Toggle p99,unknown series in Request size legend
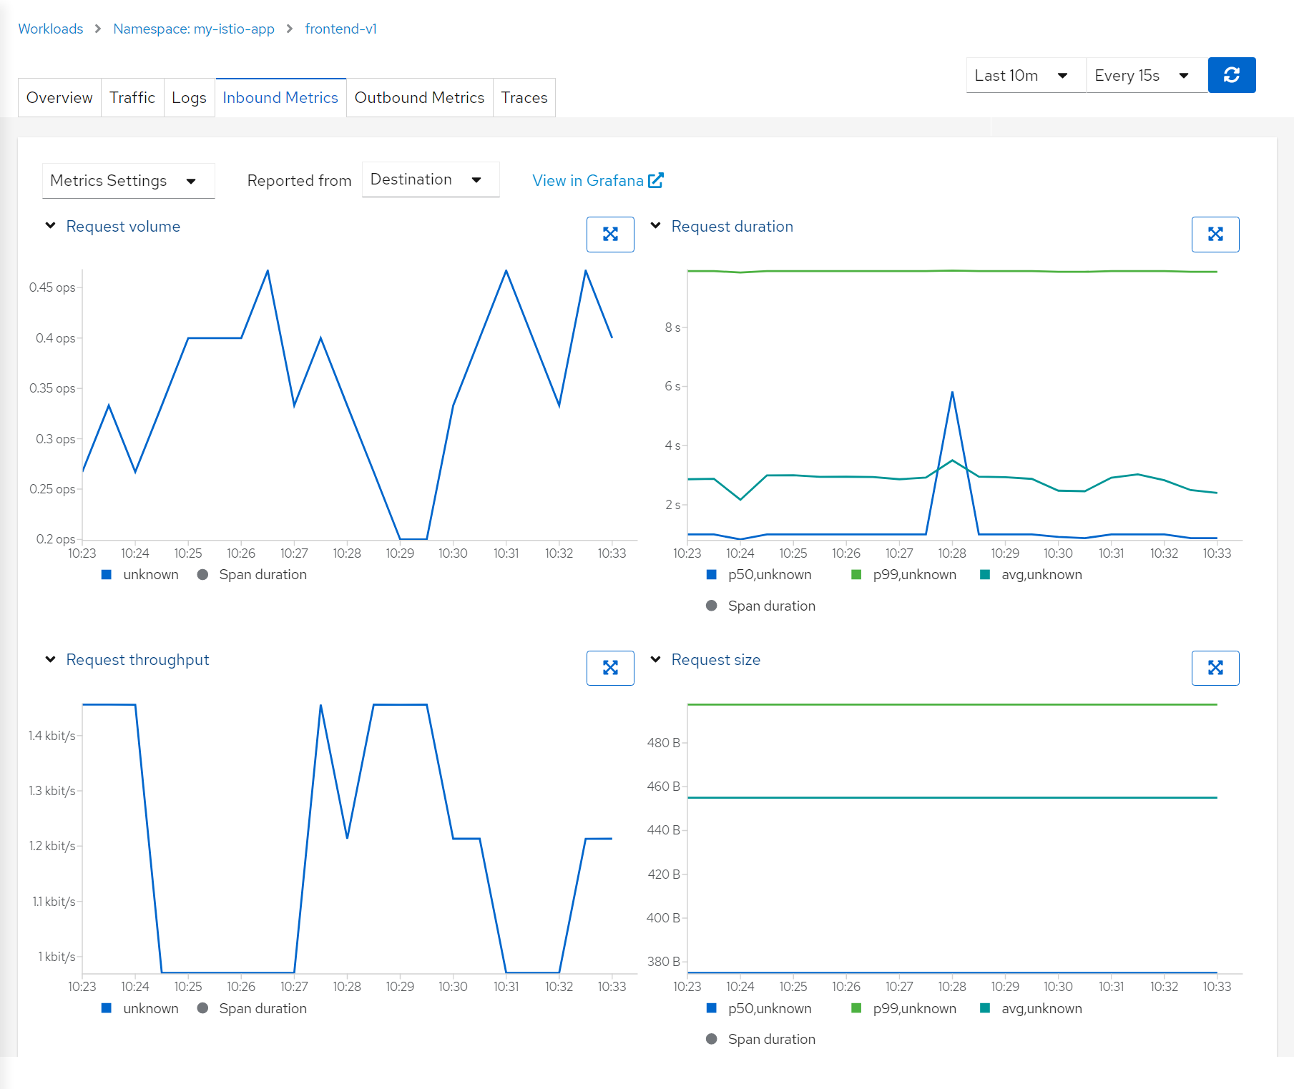Image resolution: width=1294 pixels, height=1089 pixels. [903, 1008]
